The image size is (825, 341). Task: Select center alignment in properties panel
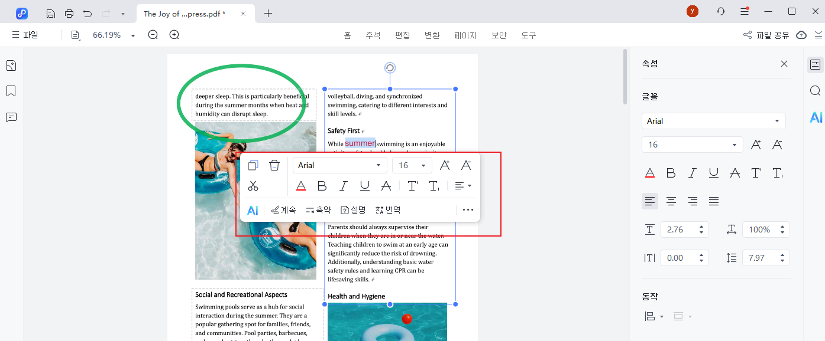pyautogui.click(x=671, y=201)
